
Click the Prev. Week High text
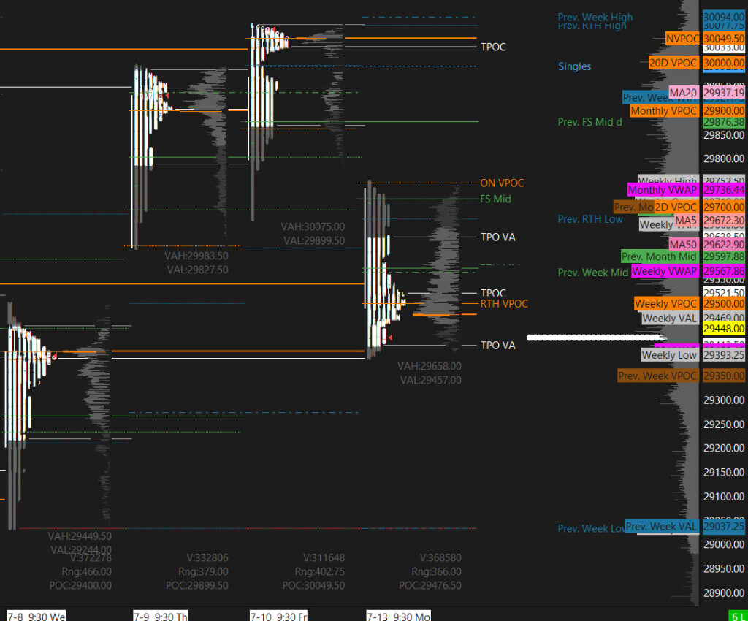(x=595, y=18)
